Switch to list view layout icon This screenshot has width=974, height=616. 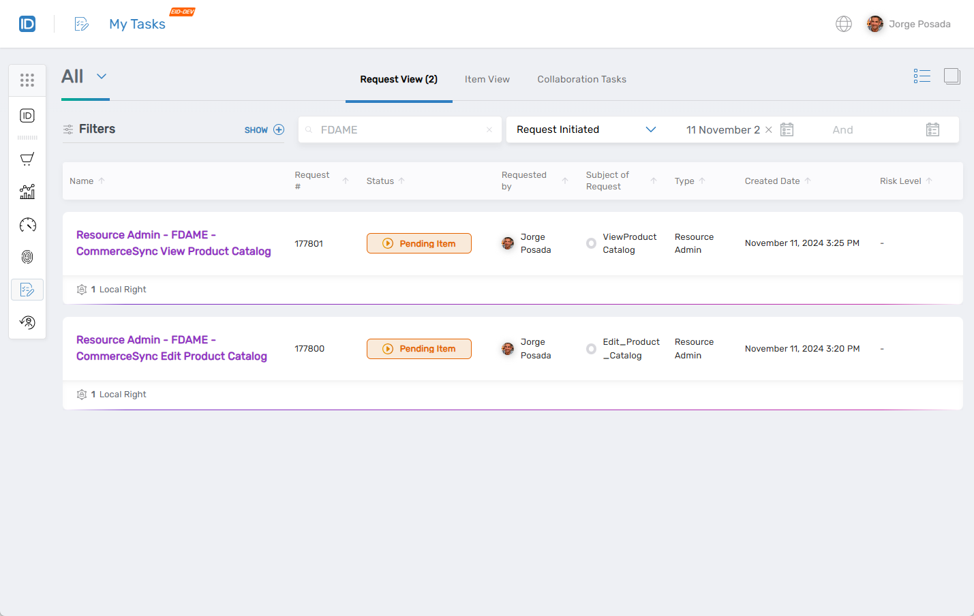[922, 76]
